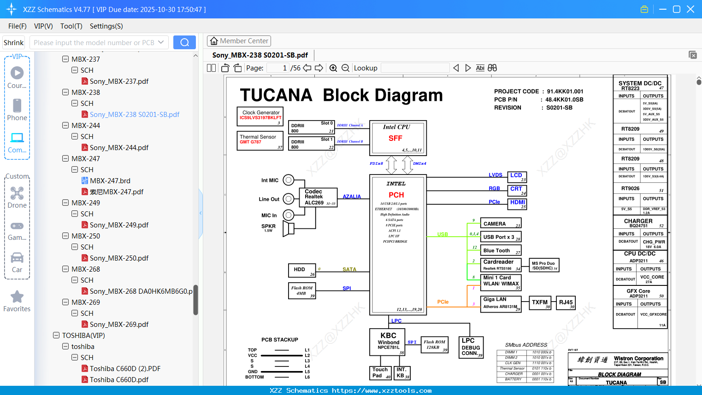702x395 pixels.
Task: Select the Sony_MBX-238 S0201-SB.pdf document tab
Action: [260, 55]
